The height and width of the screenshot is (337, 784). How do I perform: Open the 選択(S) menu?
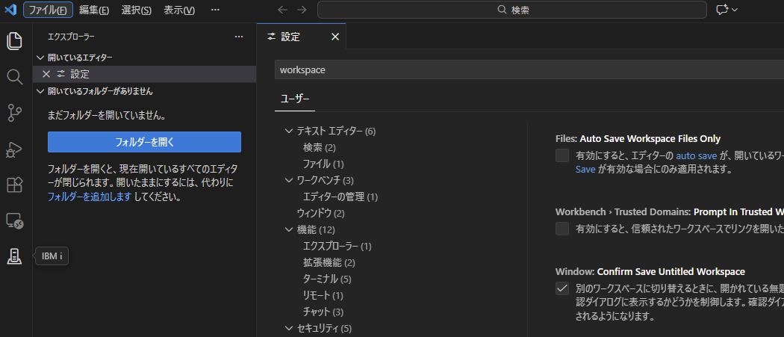pyautogui.click(x=137, y=10)
